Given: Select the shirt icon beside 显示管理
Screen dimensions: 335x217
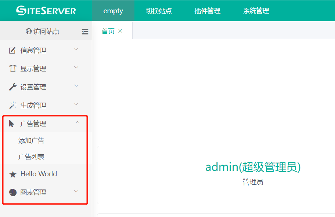Looking at the screenshot, I should pos(12,69).
